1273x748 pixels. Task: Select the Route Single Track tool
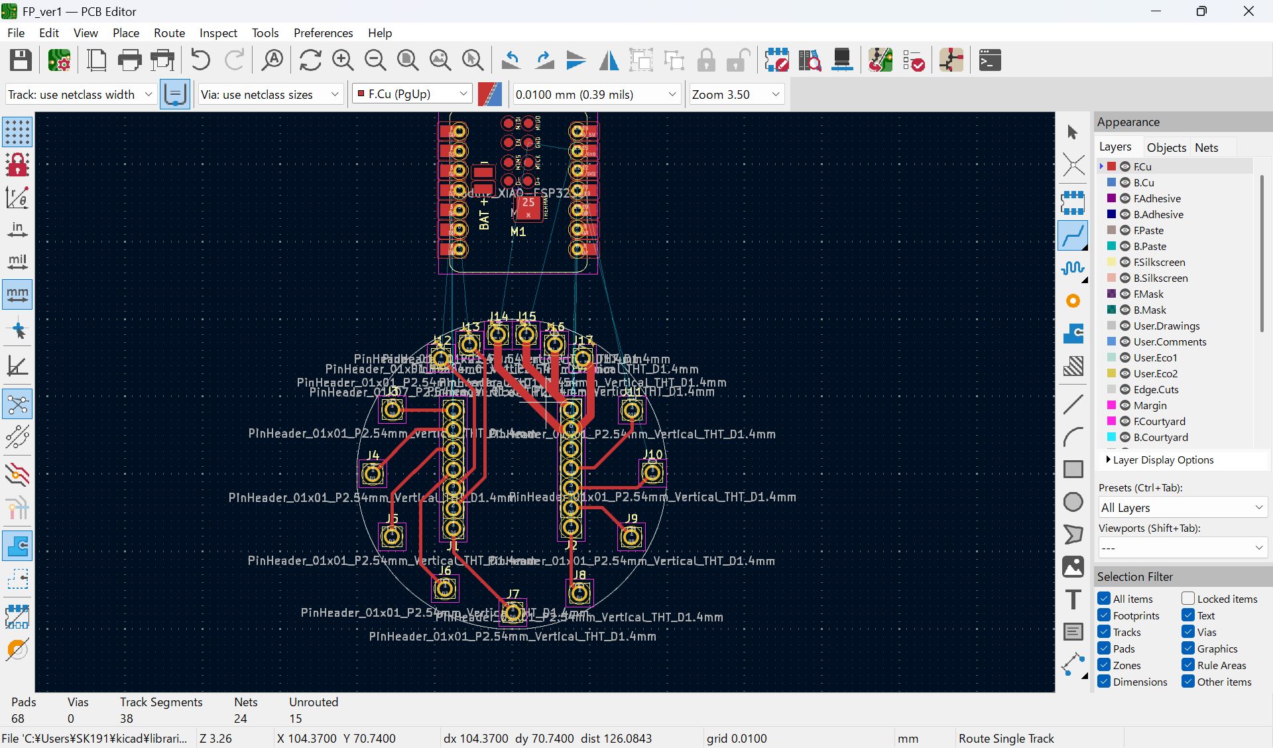1073,235
